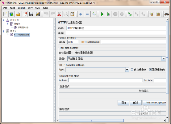Copy the selected element via toolbar
Image resolution: width=171 pixels, height=124 pixels.
[66, 14]
